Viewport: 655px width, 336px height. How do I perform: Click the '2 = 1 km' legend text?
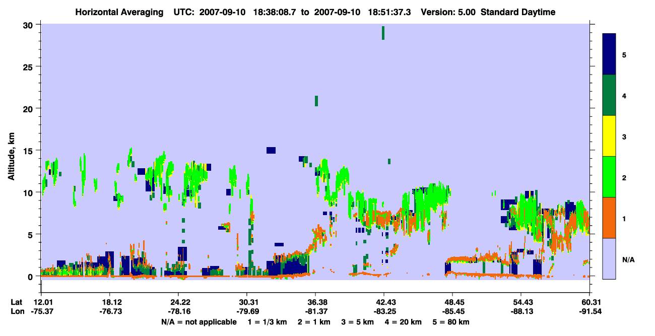[314, 322]
